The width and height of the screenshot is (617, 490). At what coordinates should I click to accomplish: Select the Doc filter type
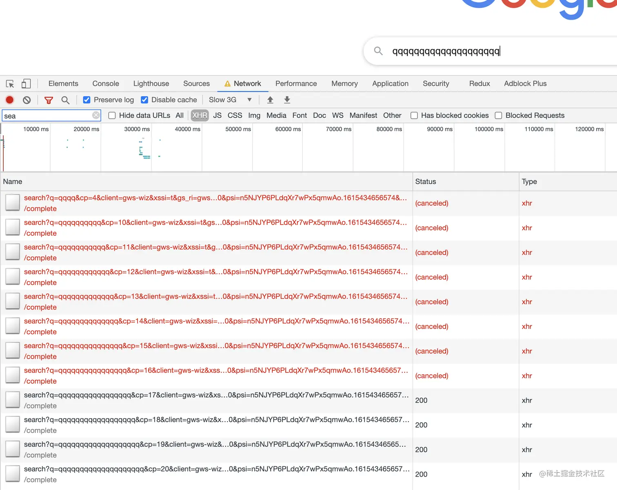coord(320,115)
